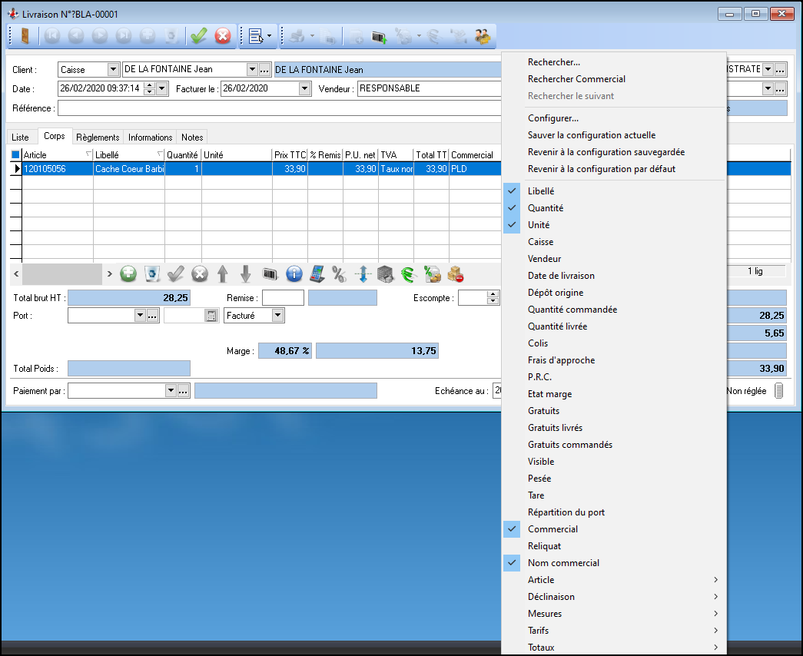Open the Port combo box dropdown
Image resolution: width=803 pixels, height=656 pixels.
(x=140, y=316)
